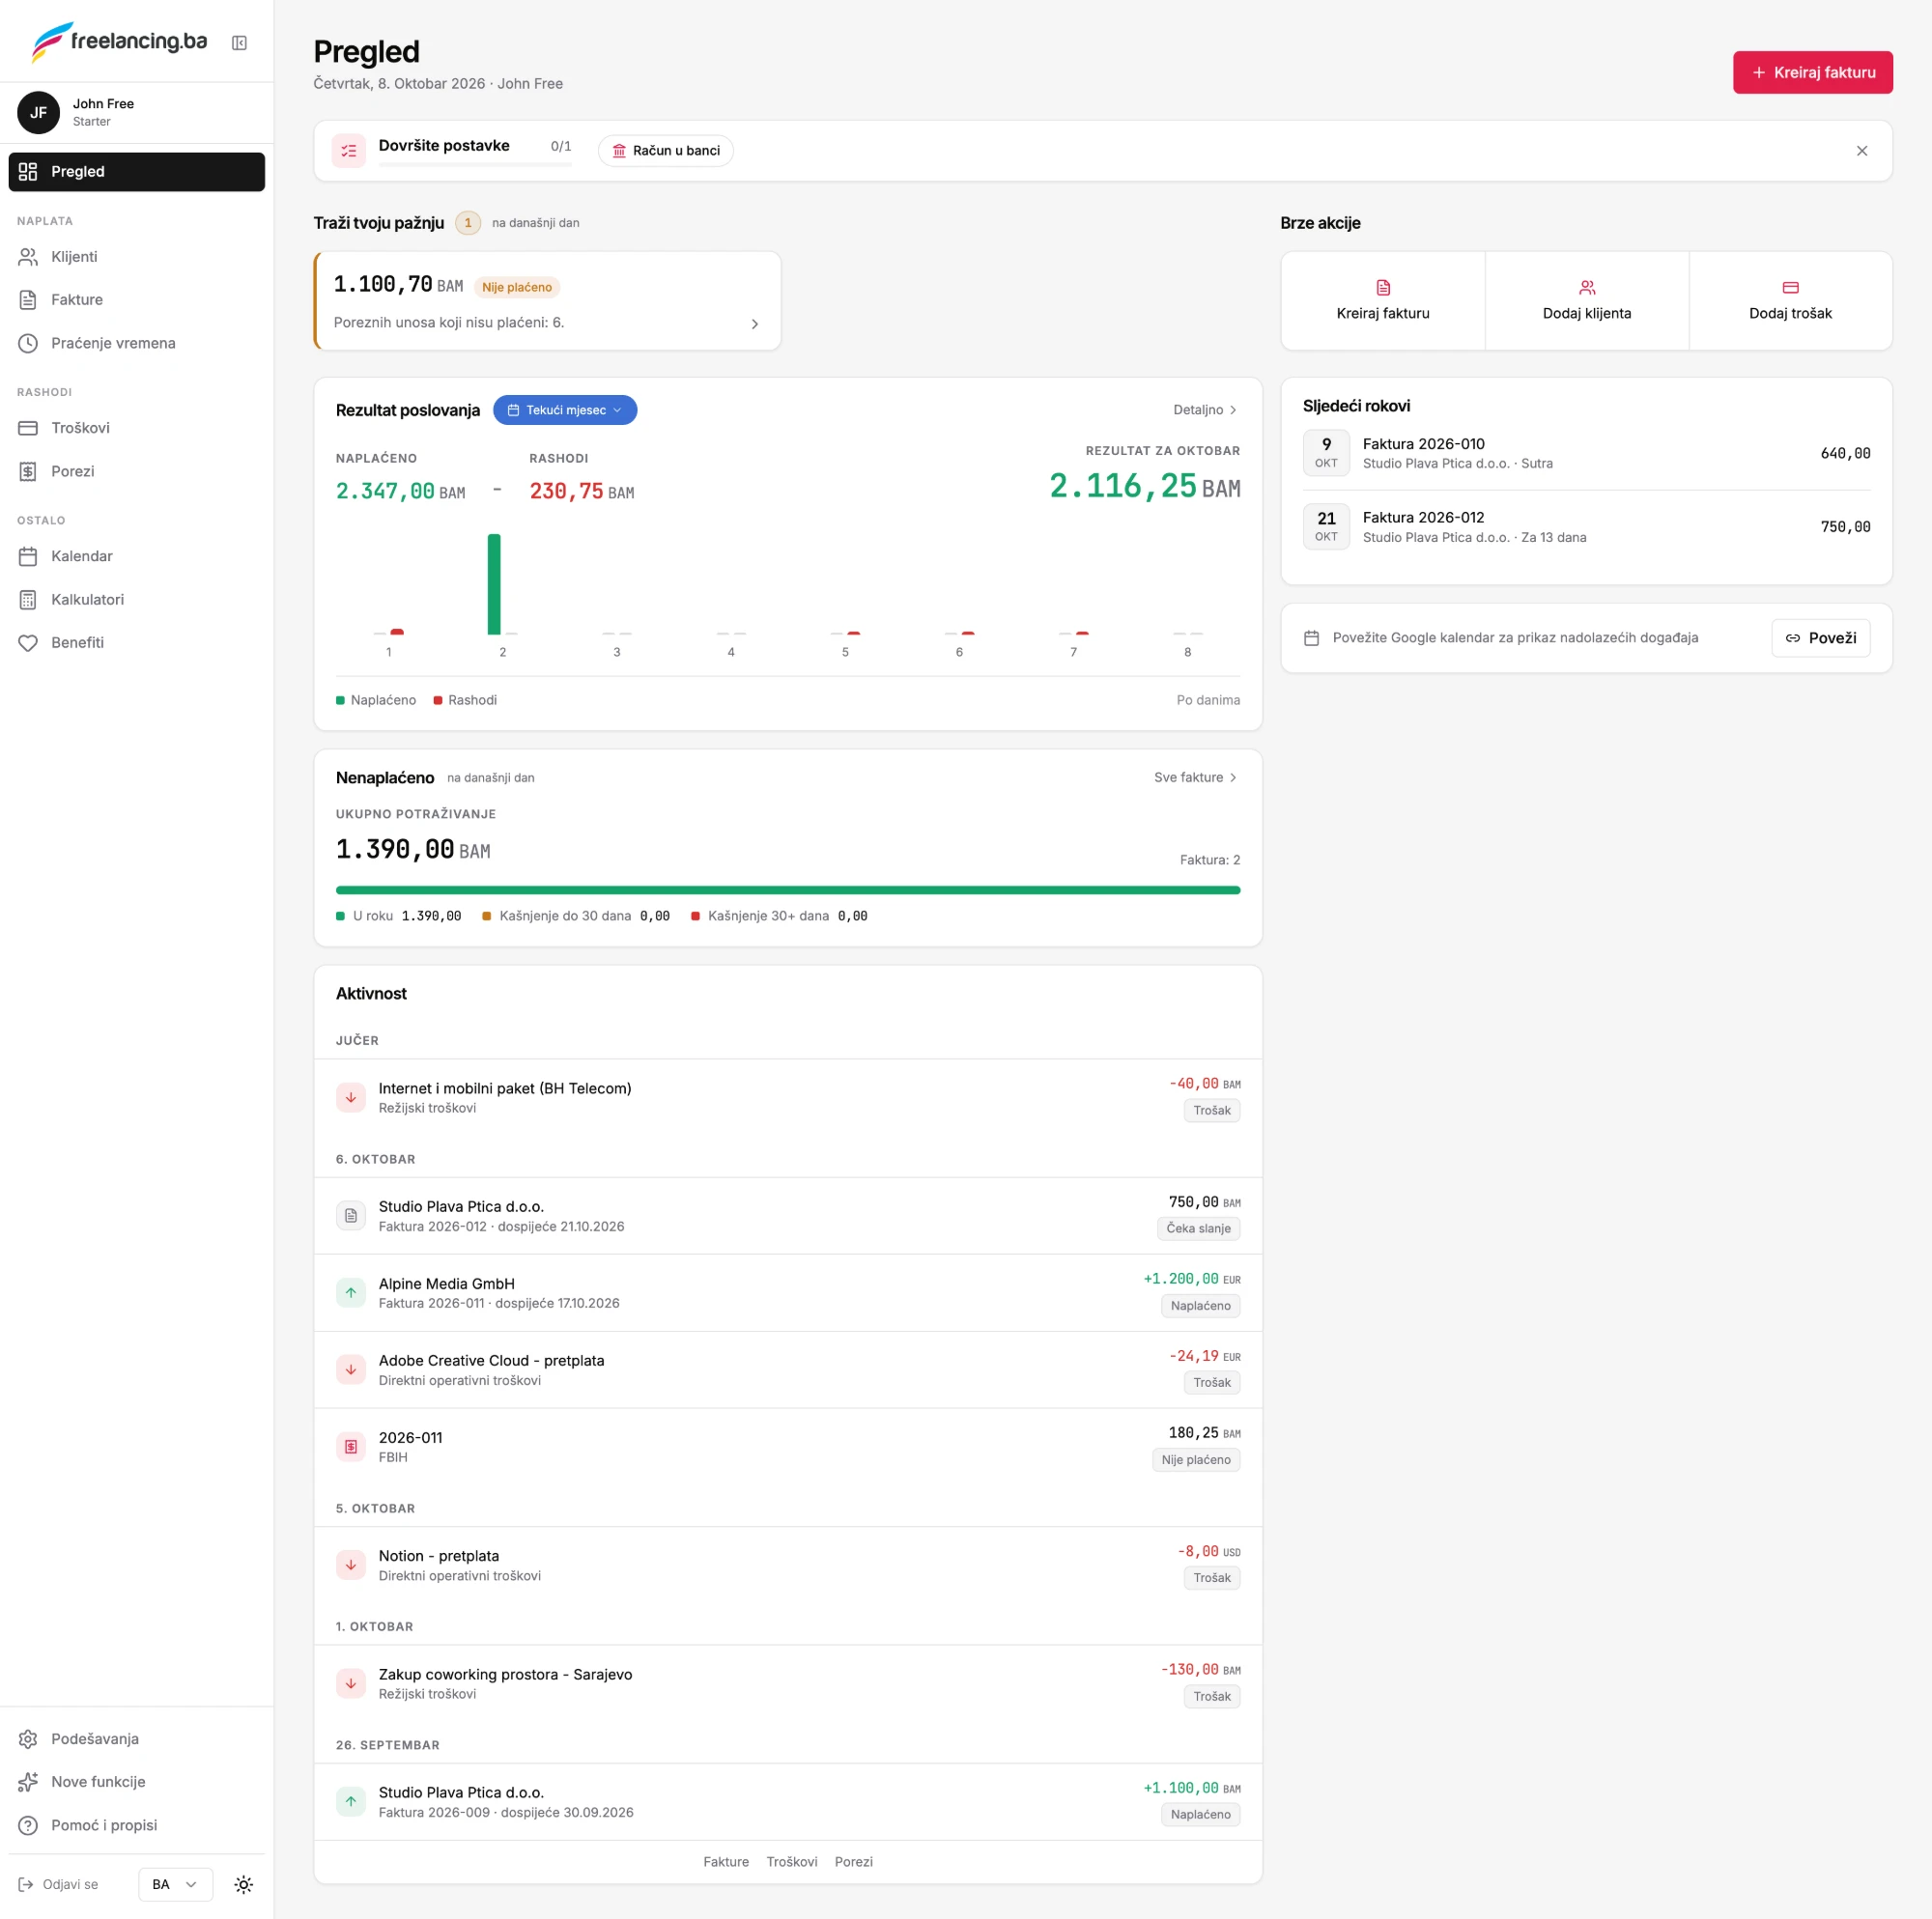Open the Faktura 2026-012 deadline row
Screen dimensions: 1932x1919
pos(1586,527)
